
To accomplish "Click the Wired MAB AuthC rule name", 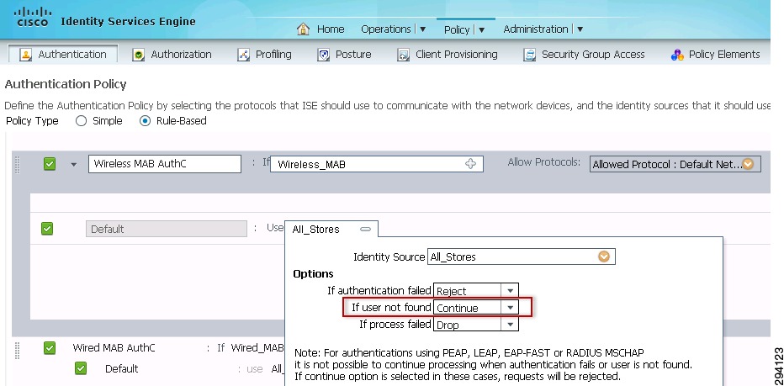I will point(114,347).
